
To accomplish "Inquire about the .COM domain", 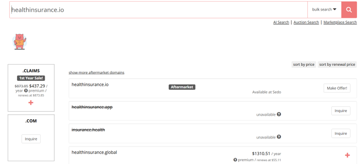I will 31,139.
